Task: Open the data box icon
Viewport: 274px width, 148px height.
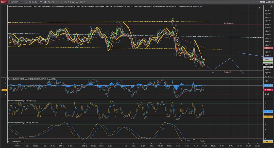Action: click(x=65, y=2)
